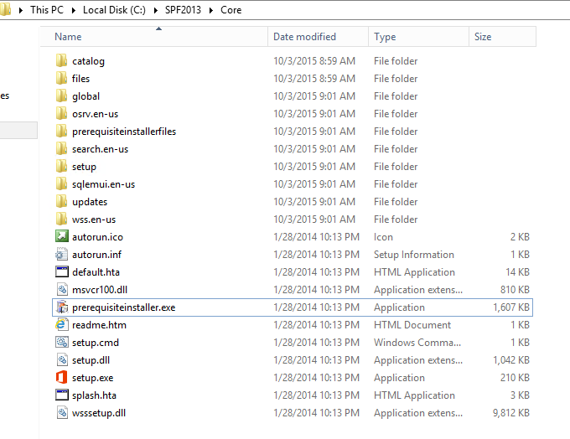570x439 pixels.
Task: Select the catalog folder name
Action: (x=88, y=61)
